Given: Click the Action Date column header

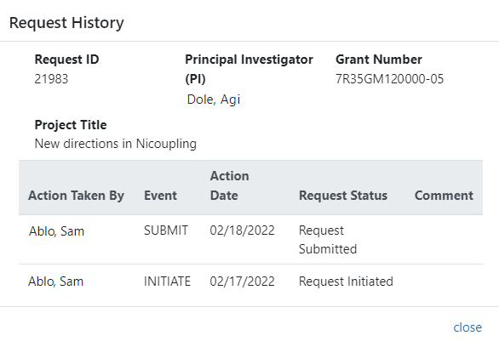Looking at the screenshot, I should tap(229, 185).
